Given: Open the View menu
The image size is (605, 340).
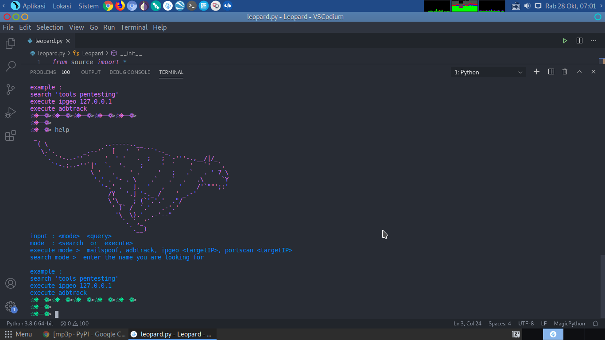Looking at the screenshot, I should click(76, 27).
